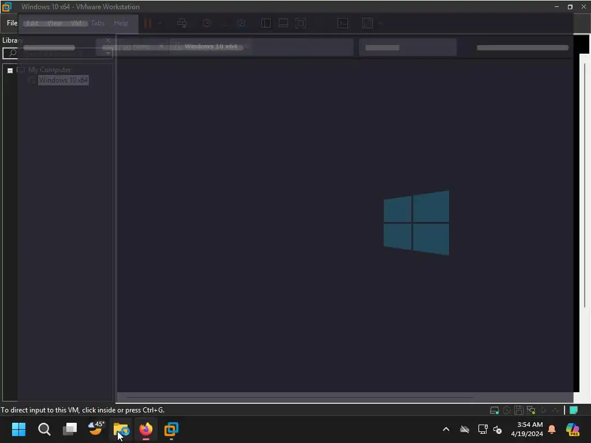The image size is (591, 443).
Task: Click Send Ctrl+Alt+Del toolbar icon
Action: (182, 23)
